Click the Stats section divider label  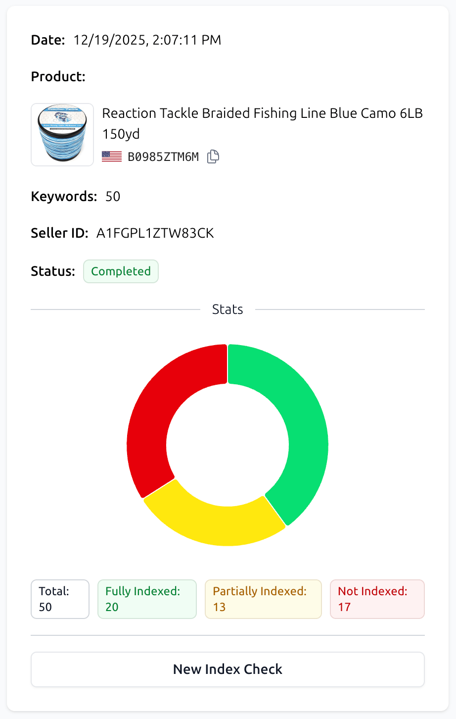point(228,308)
